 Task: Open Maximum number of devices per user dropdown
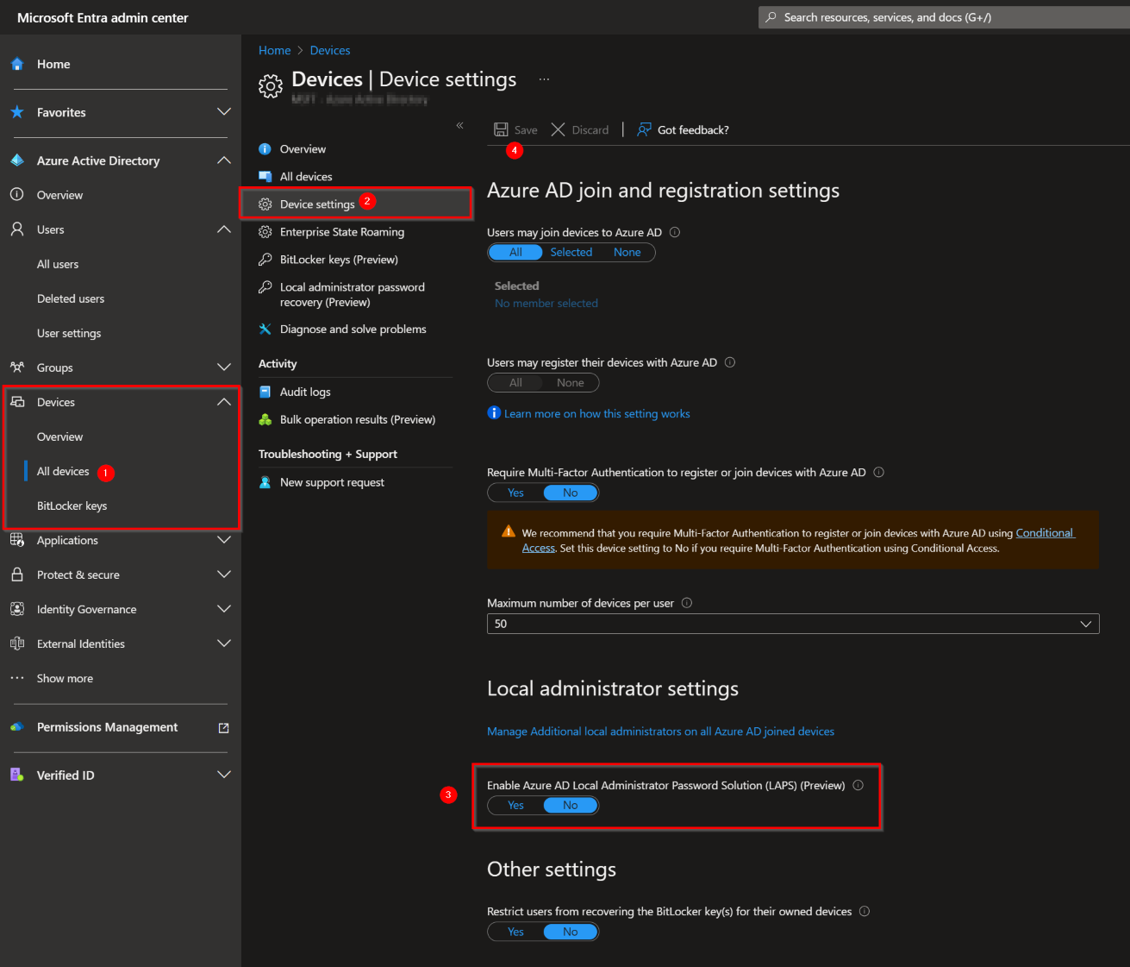pos(1085,623)
